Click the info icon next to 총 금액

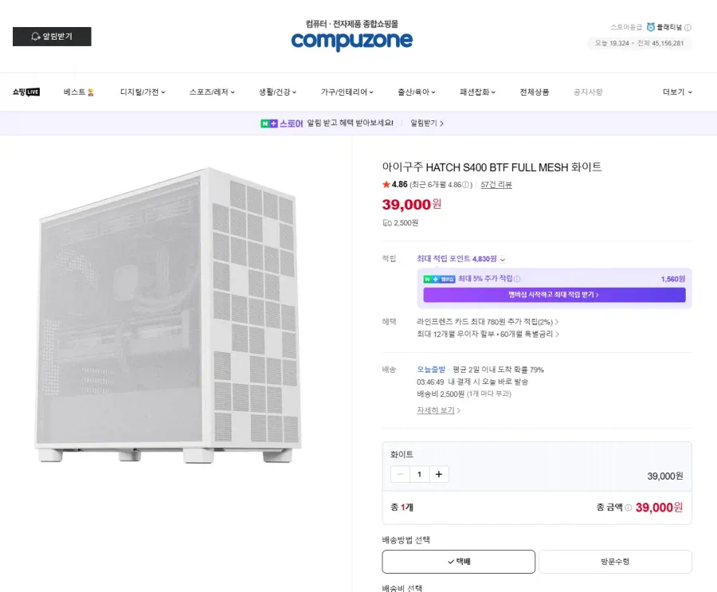[x=629, y=508]
